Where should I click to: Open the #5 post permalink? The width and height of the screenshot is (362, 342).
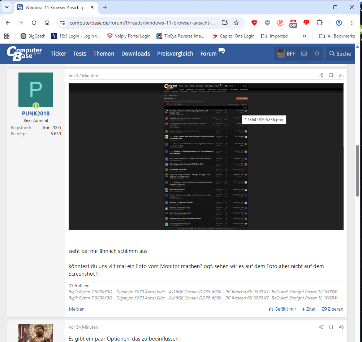coord(341,75)
